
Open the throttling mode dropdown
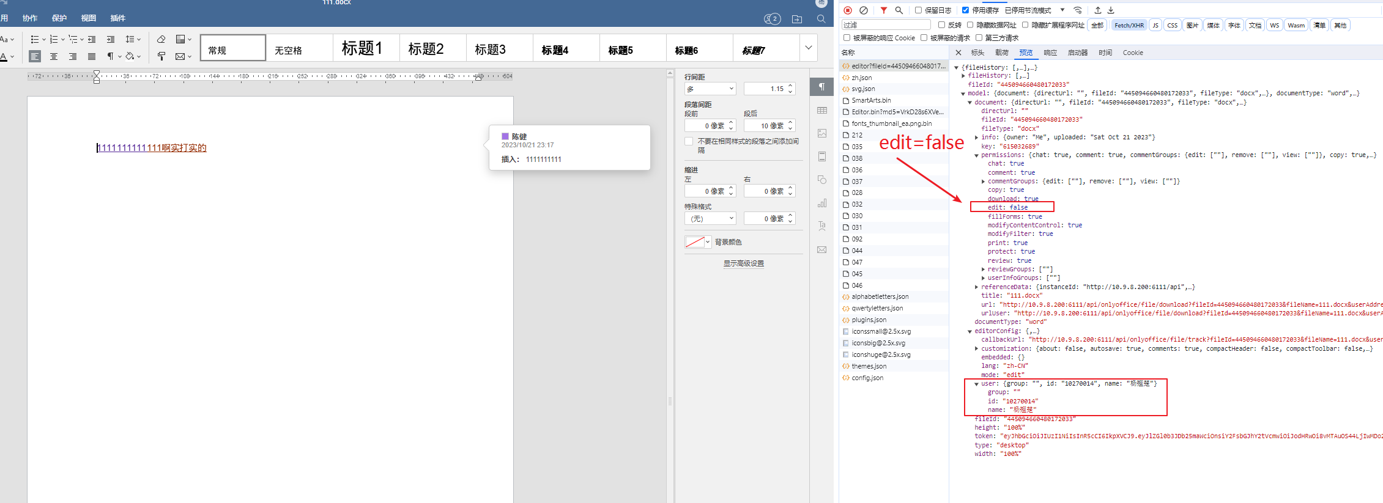point(1036,10)
